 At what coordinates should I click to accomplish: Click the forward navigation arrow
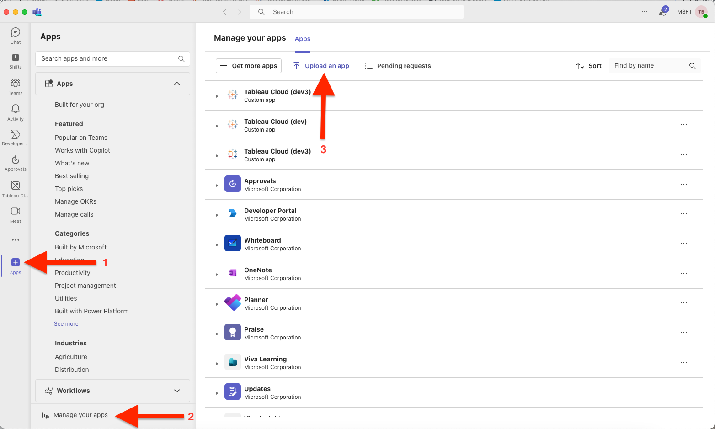tap(240, 12)
